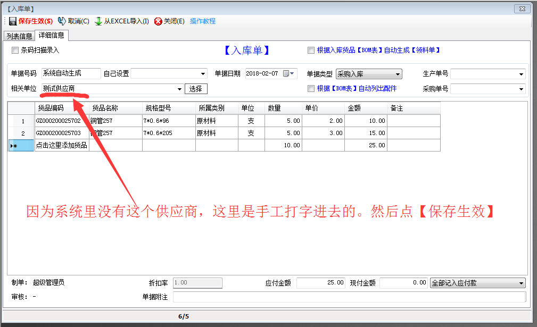The height and width of the screenshot is (327, 537).
Task: Expand the 单据类型 采购入库 dropdown
Action: tap(398, 74)
